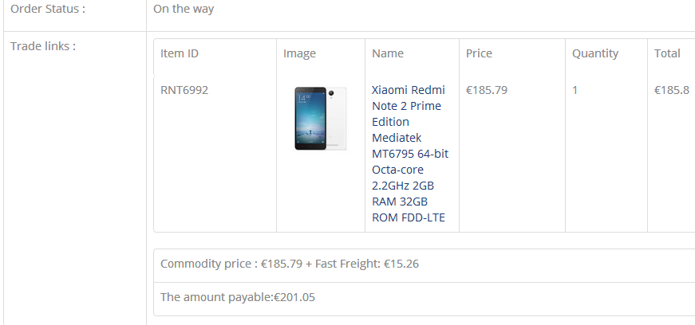Select the Price column header
The width and height of the screenshot is (695, 325).
479,53
